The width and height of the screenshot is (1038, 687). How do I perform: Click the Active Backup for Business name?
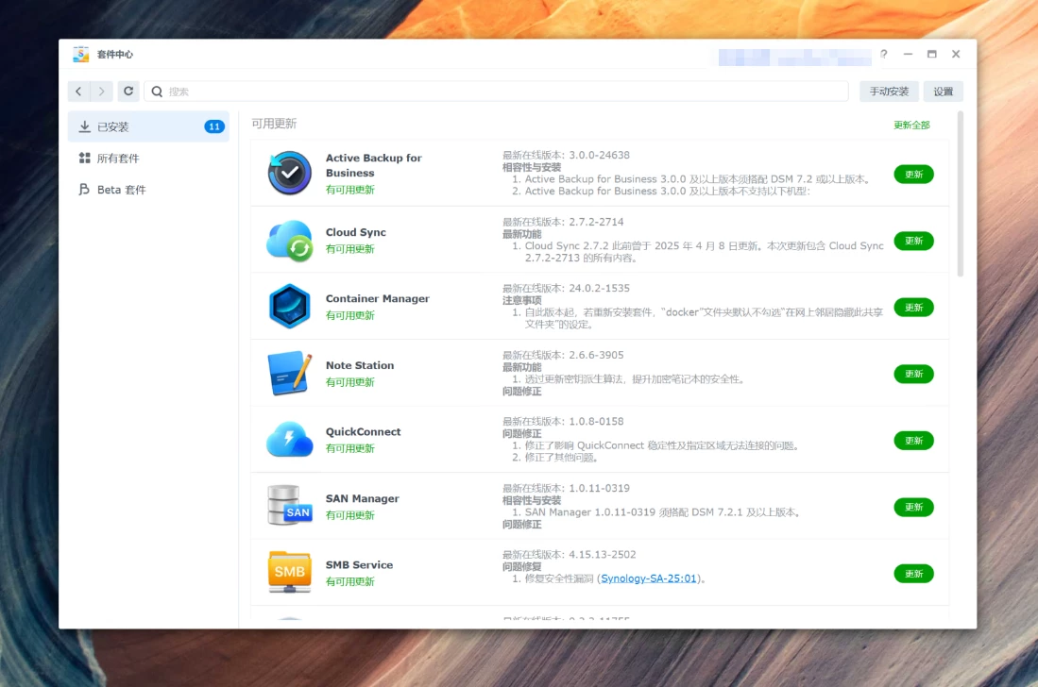click(373, 165)
